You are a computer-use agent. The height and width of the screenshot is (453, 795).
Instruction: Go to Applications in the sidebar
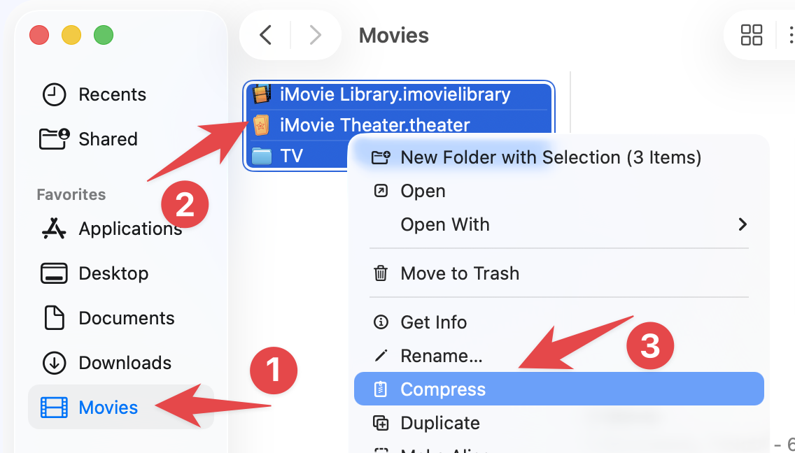(x=130, y=229)
